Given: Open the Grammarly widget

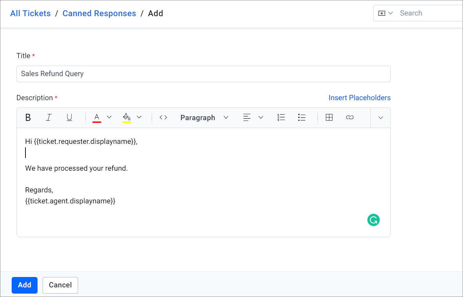Looking at the screenshot, I should coord(374,220).
